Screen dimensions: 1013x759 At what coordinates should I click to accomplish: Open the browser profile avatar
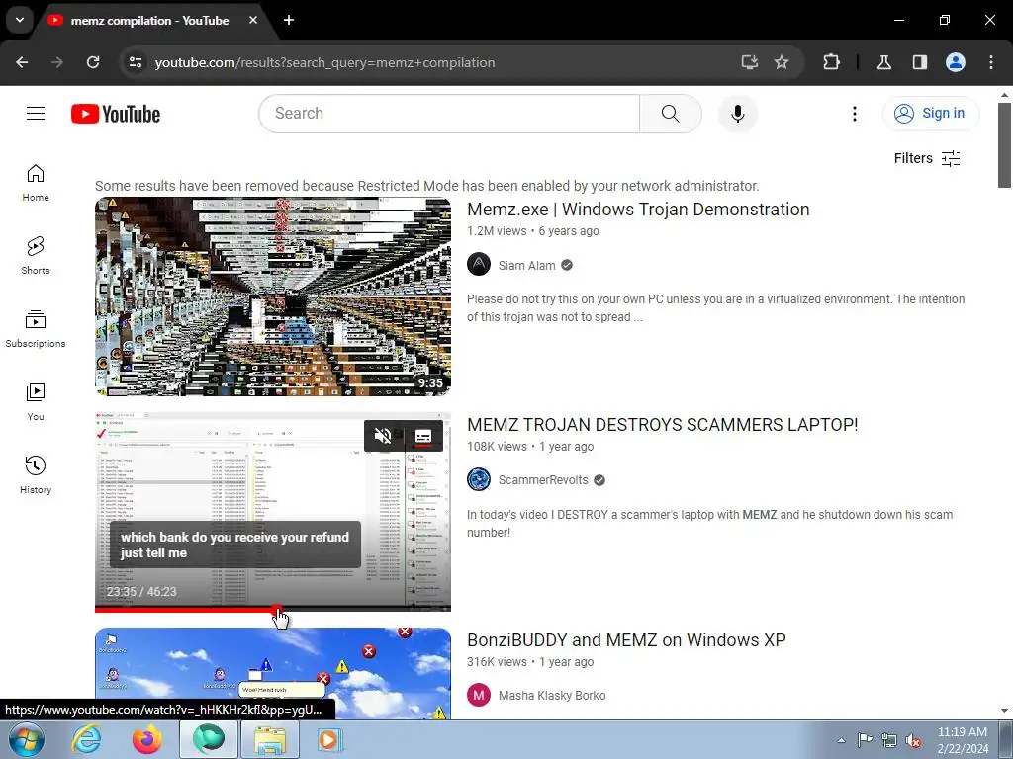tap(956, 62)
